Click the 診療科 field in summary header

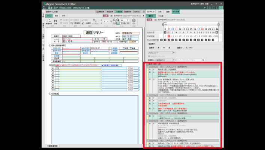point(131,33)
